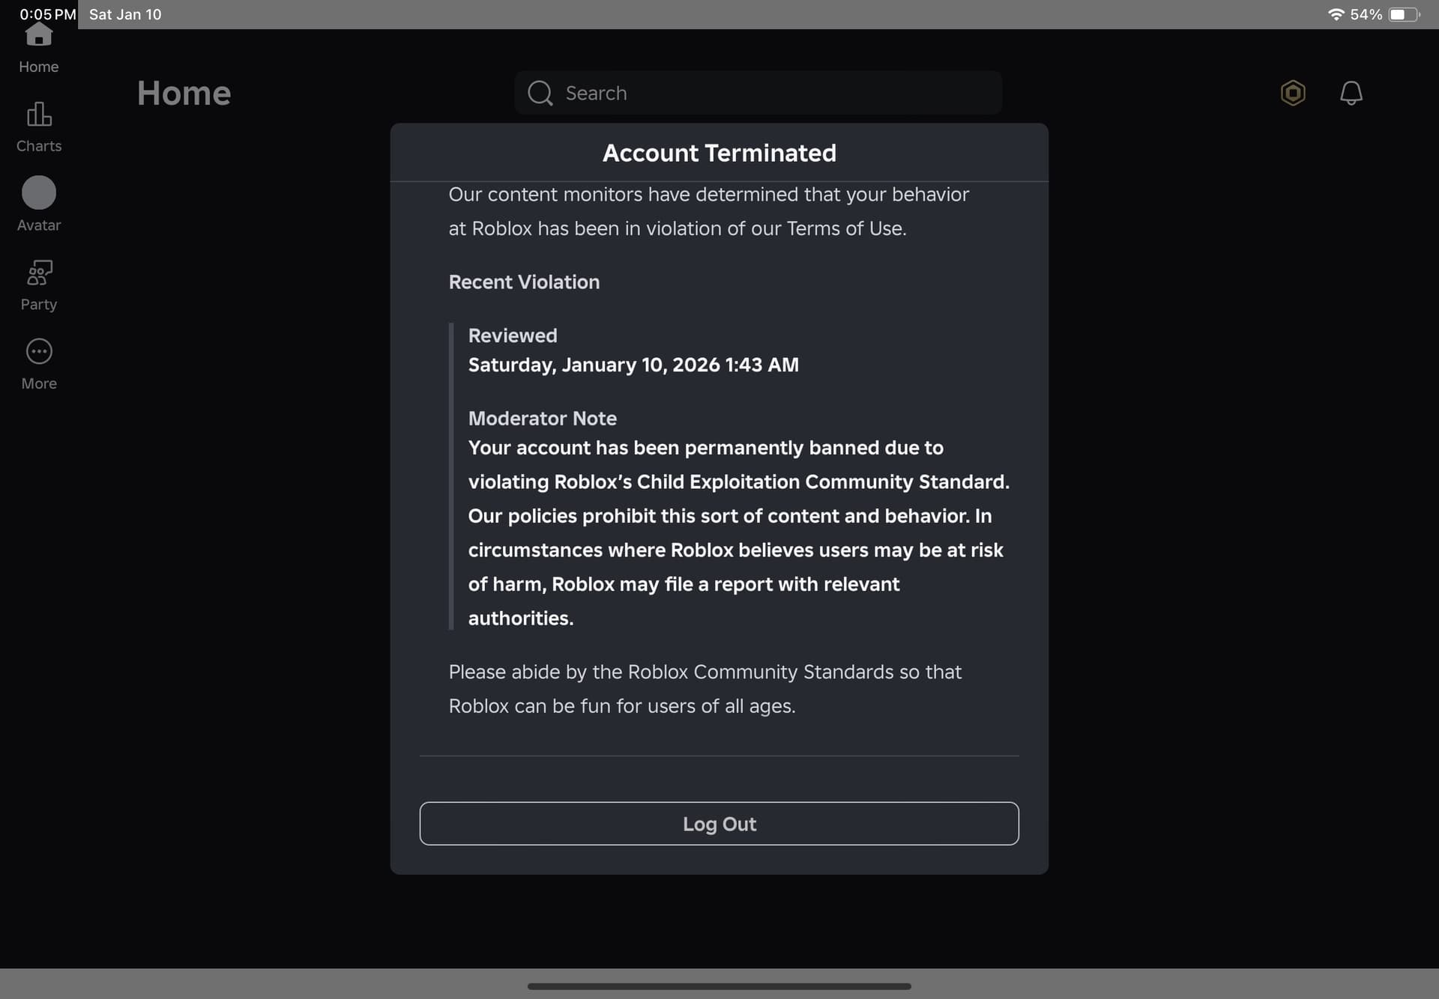Tap the search magnifier icon
This screenshot has width=1439, height=999.
point(540,92)
